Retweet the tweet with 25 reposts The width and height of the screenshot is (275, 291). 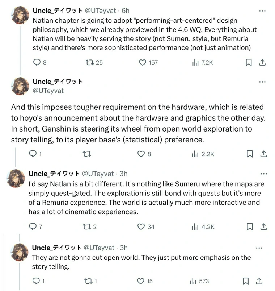tap(87, 62)
